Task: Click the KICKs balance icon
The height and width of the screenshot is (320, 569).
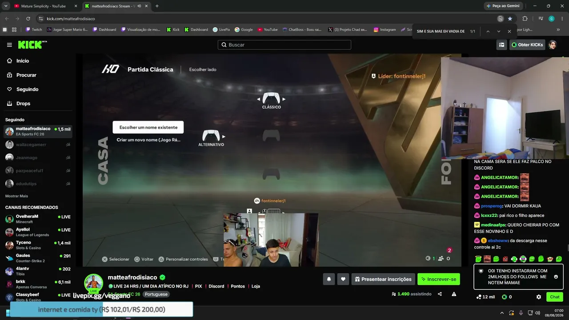Action: (505, 297)
